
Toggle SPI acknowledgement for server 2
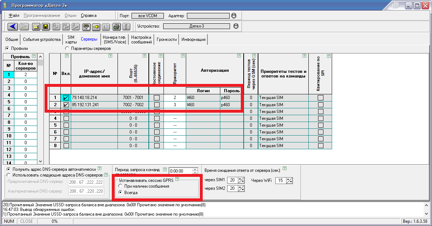point(320,105)
